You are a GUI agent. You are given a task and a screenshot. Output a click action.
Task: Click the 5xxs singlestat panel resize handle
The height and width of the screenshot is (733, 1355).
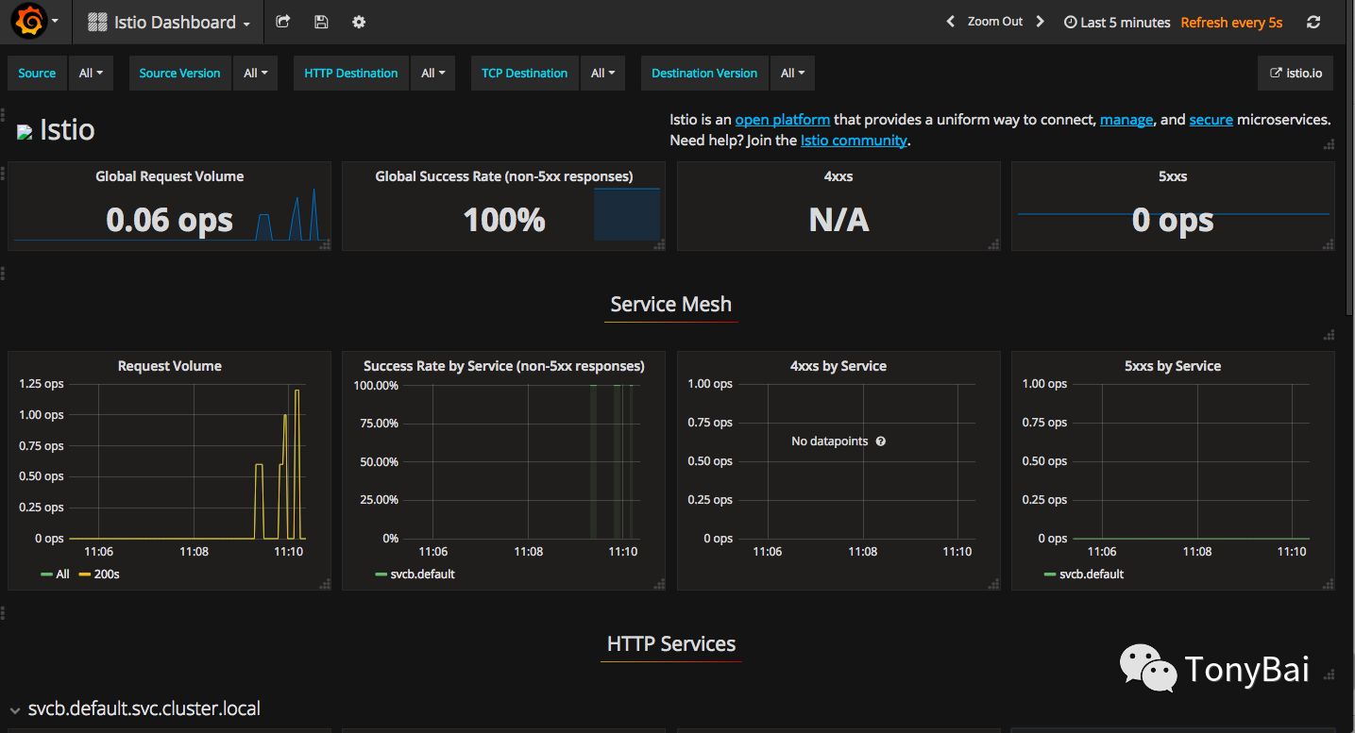click(1329, 244)
